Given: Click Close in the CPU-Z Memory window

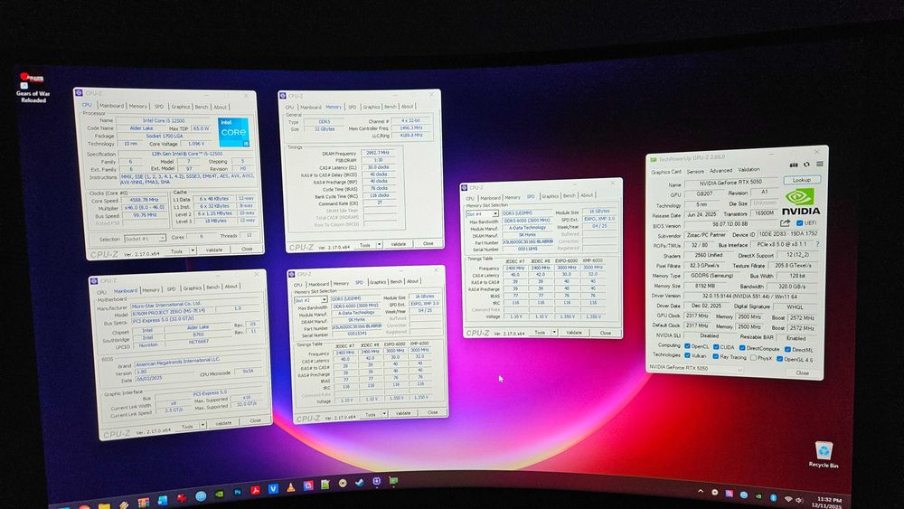Looking at the screenshot, I should (428, 244).
